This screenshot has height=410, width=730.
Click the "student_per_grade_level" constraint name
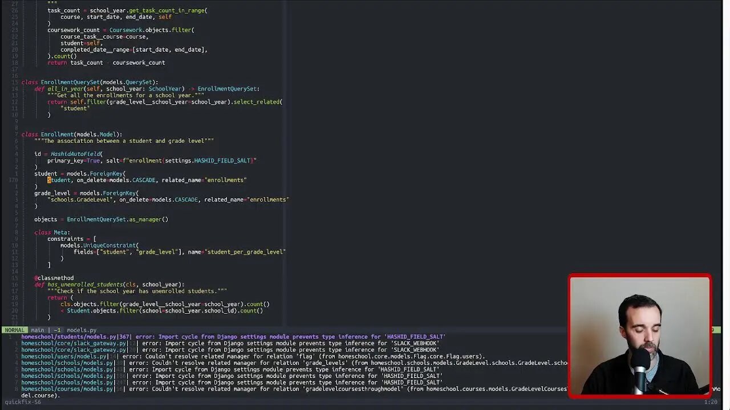pyautogui.click(x=245, y=252)
